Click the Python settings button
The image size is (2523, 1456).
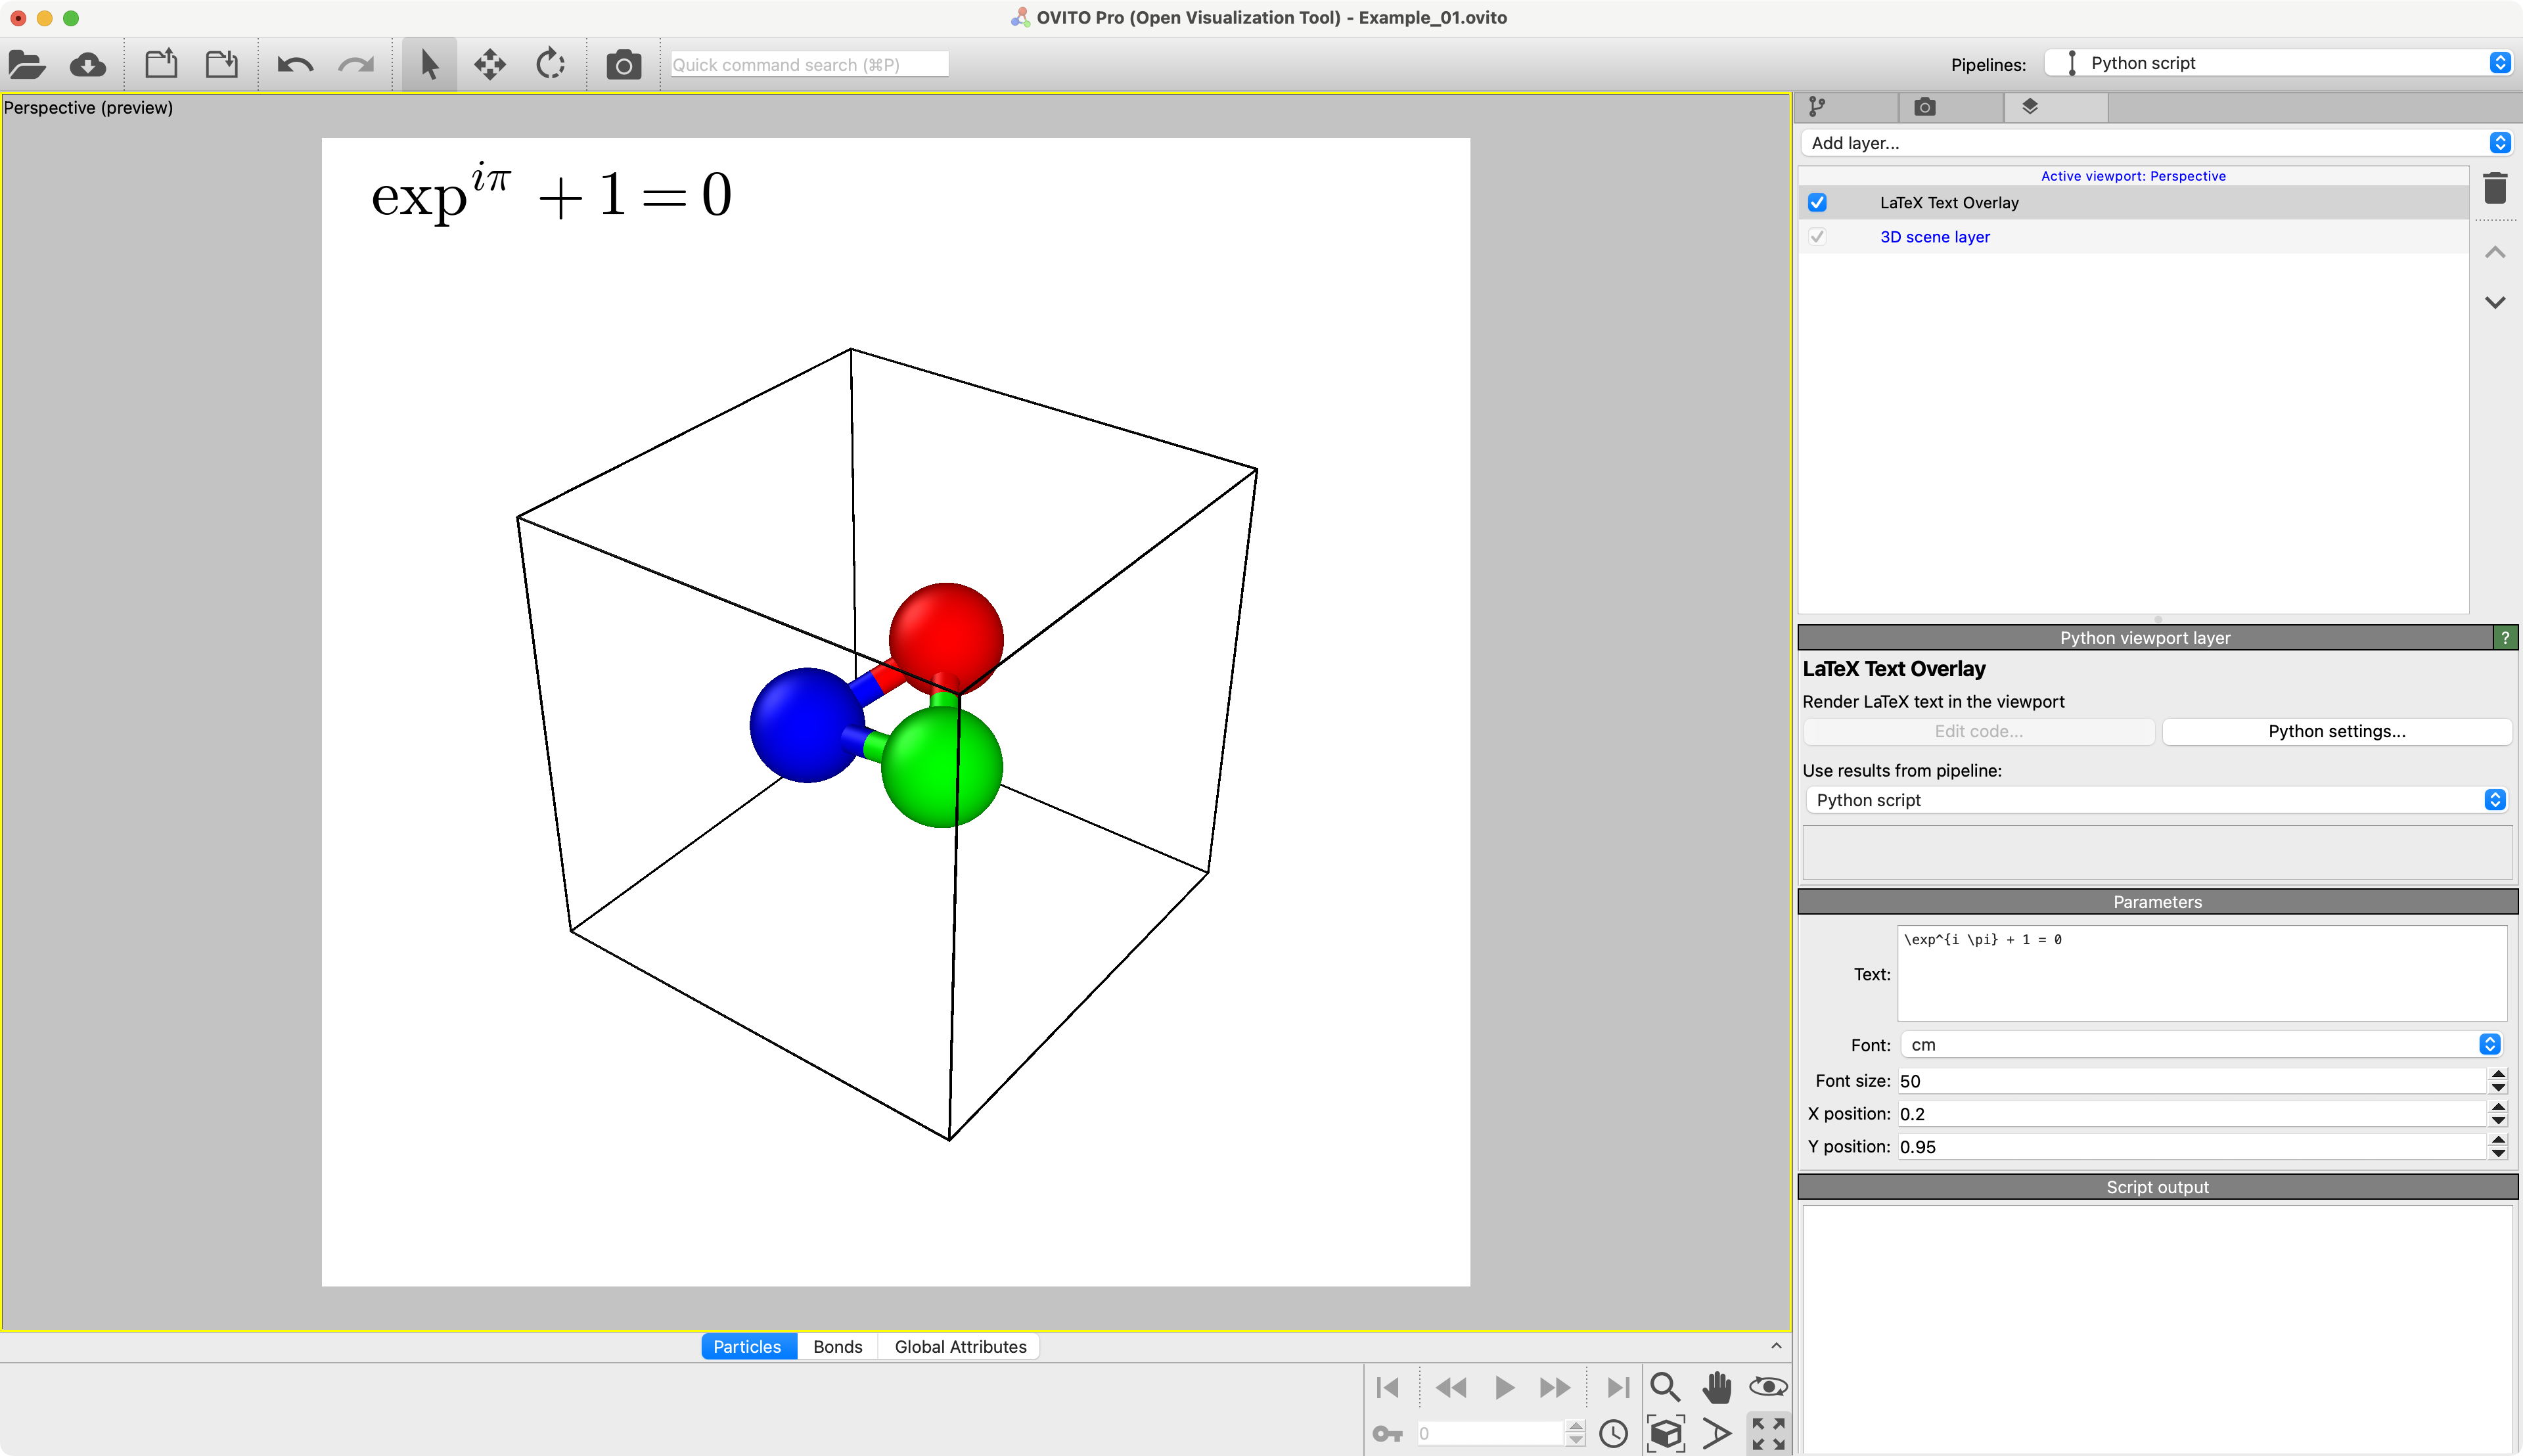(2336, 732)
